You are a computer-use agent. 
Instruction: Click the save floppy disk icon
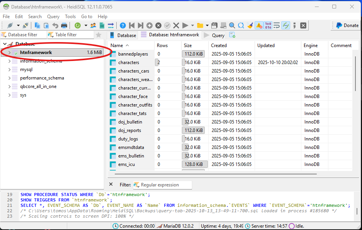214,25
